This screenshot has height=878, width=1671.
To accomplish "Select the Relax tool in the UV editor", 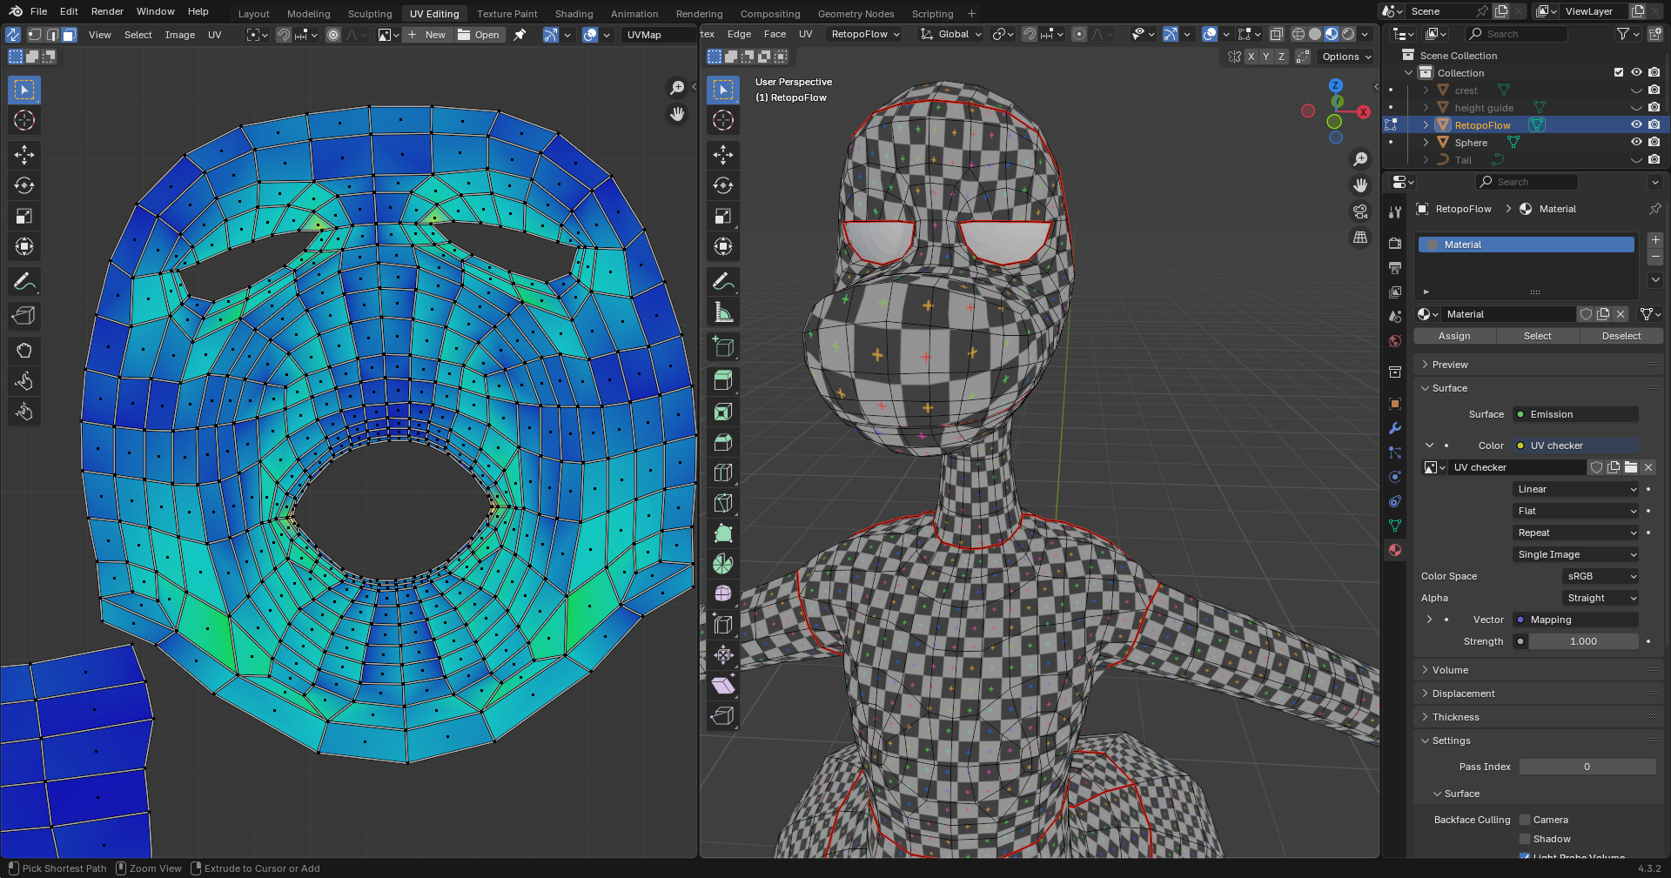I will pos(24,381).
